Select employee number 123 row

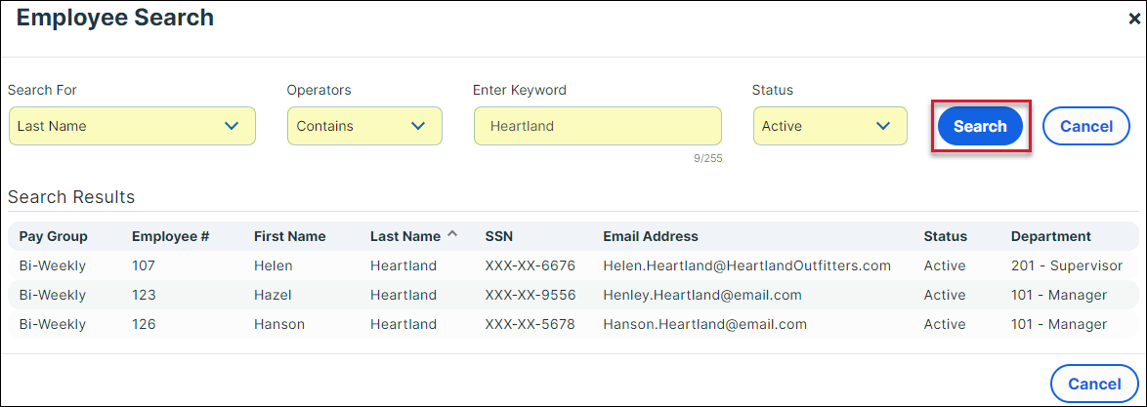145,295
